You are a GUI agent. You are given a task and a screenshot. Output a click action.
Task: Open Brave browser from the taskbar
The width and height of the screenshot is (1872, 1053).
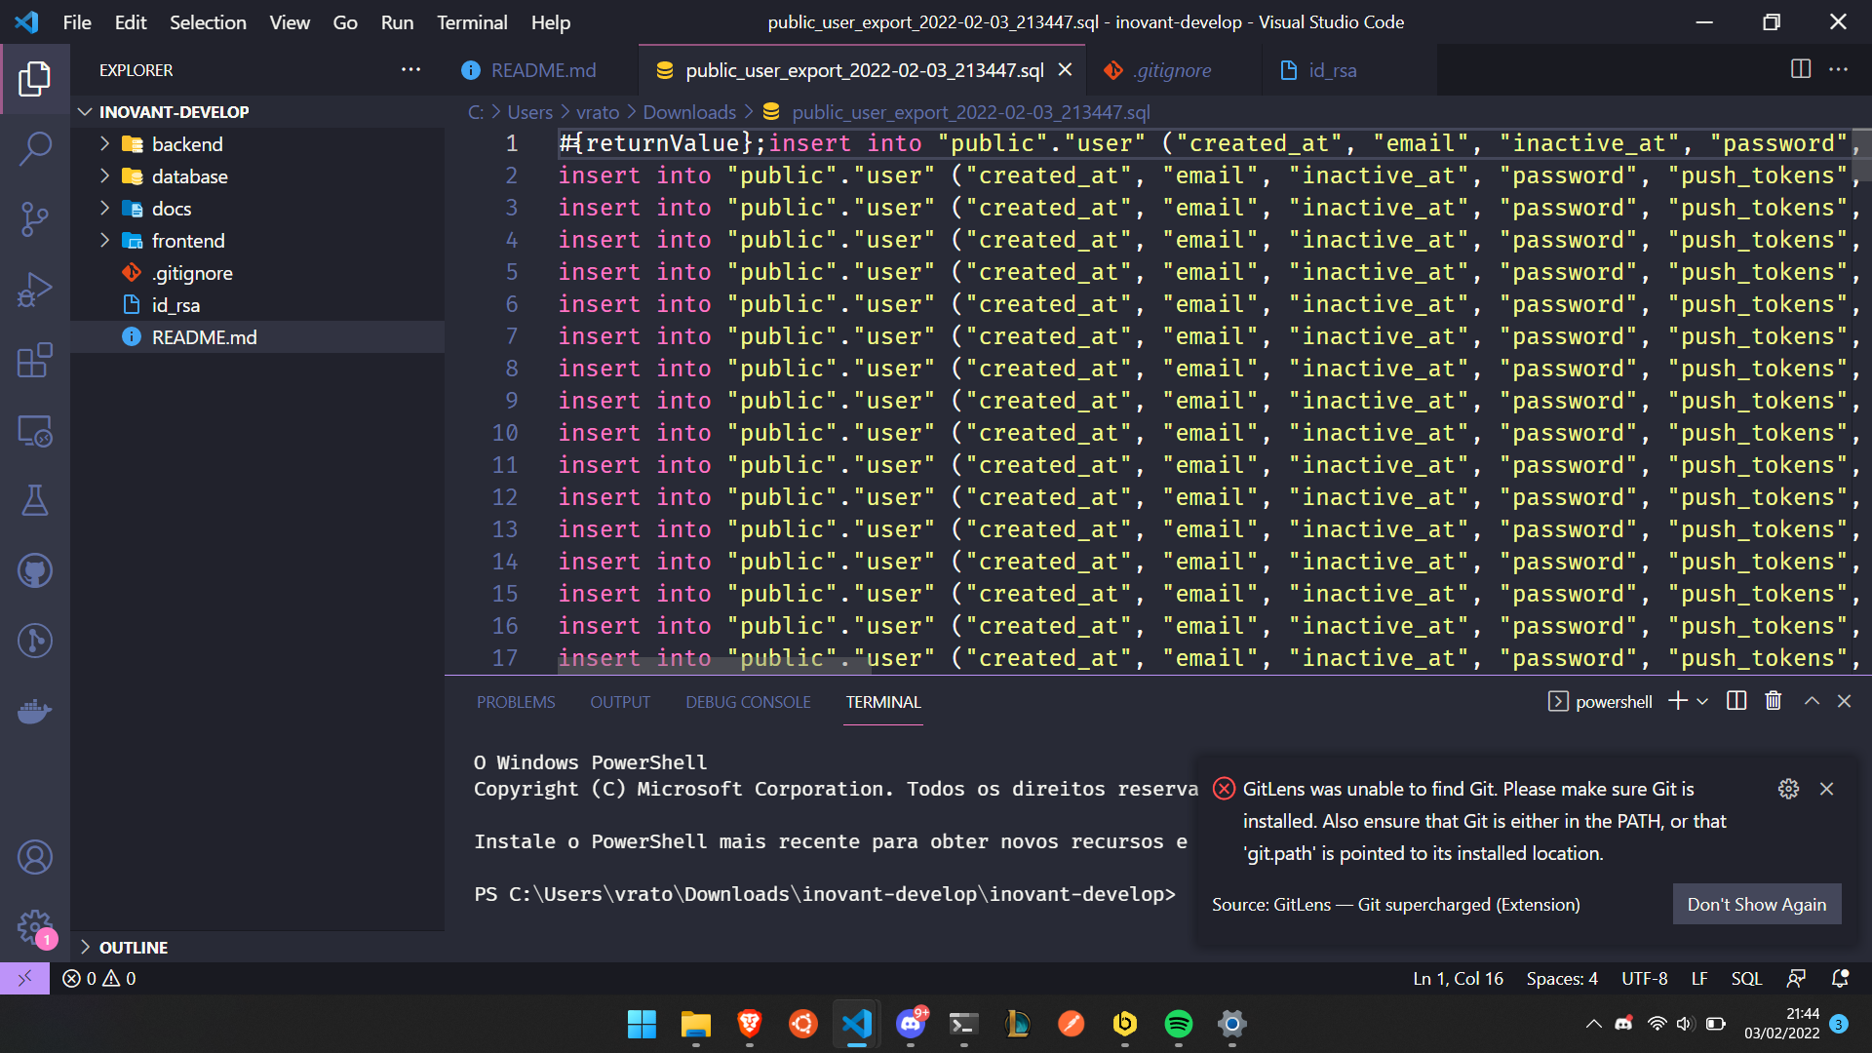pyautogui.click(x=749, y=1024)
